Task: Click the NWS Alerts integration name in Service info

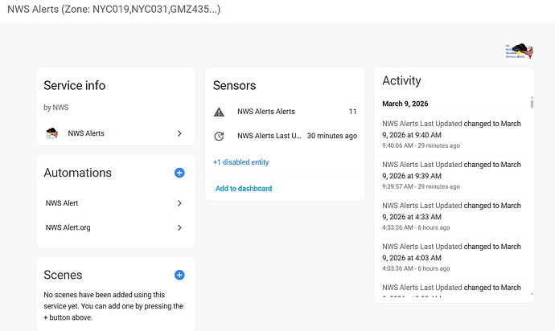Action: click(86, 133)
